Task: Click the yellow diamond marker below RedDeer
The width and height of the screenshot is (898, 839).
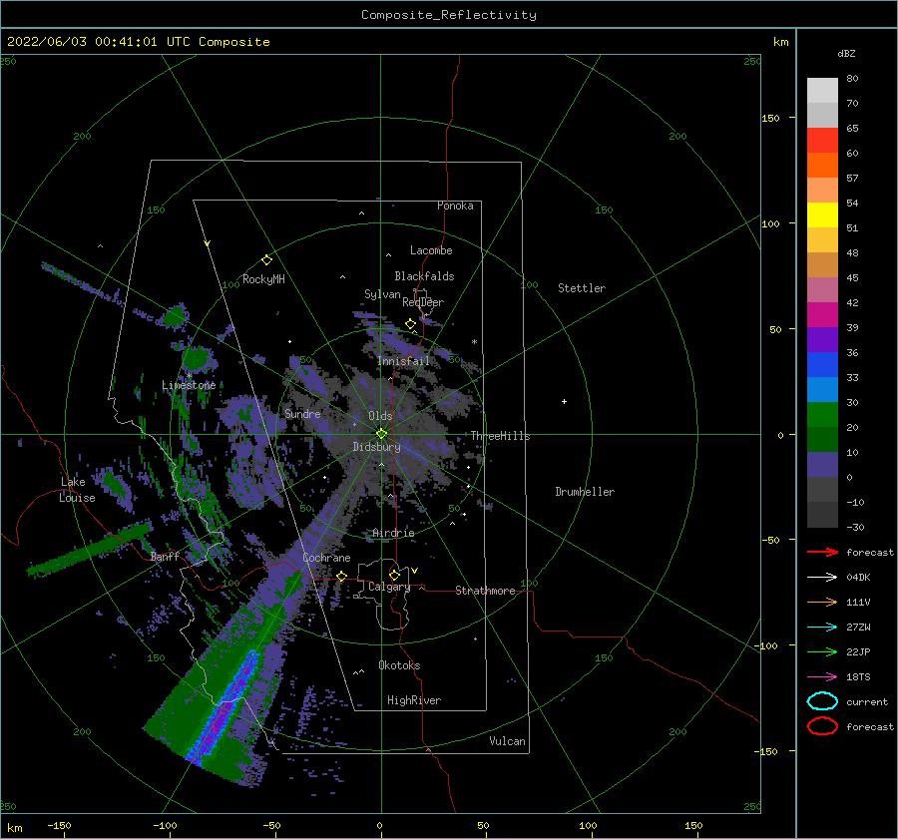Action: point(411,324)
